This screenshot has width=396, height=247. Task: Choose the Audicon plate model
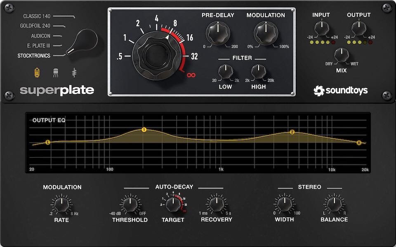(x=41, y=36)
